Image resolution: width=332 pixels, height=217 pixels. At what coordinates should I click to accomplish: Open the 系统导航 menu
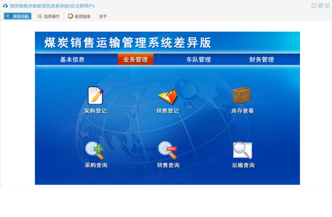(x=18, y=16)
